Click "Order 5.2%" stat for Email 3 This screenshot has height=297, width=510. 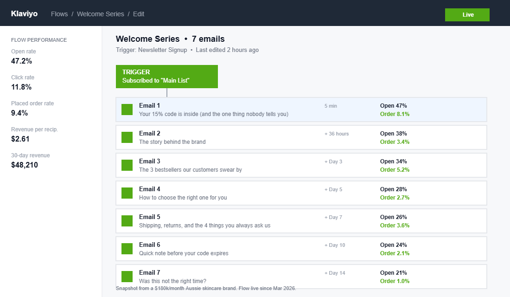pyautogui.click(x=395, y=170)
